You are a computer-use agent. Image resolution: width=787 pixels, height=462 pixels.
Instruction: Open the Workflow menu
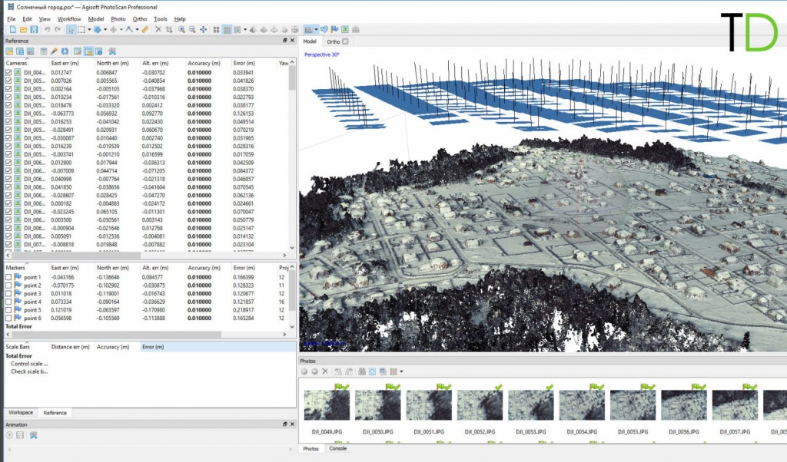(x=68, y=18)
